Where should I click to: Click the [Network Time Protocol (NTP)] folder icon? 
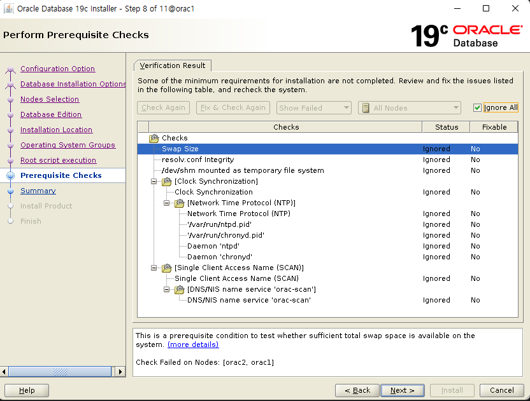179,203
